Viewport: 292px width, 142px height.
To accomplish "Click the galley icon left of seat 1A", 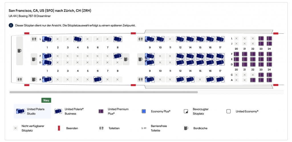I will pos(34,79).
